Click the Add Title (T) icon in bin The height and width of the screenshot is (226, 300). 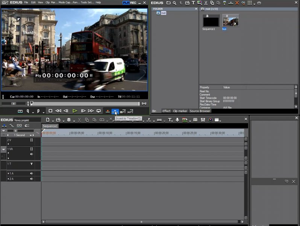click(x=193, y=3)
